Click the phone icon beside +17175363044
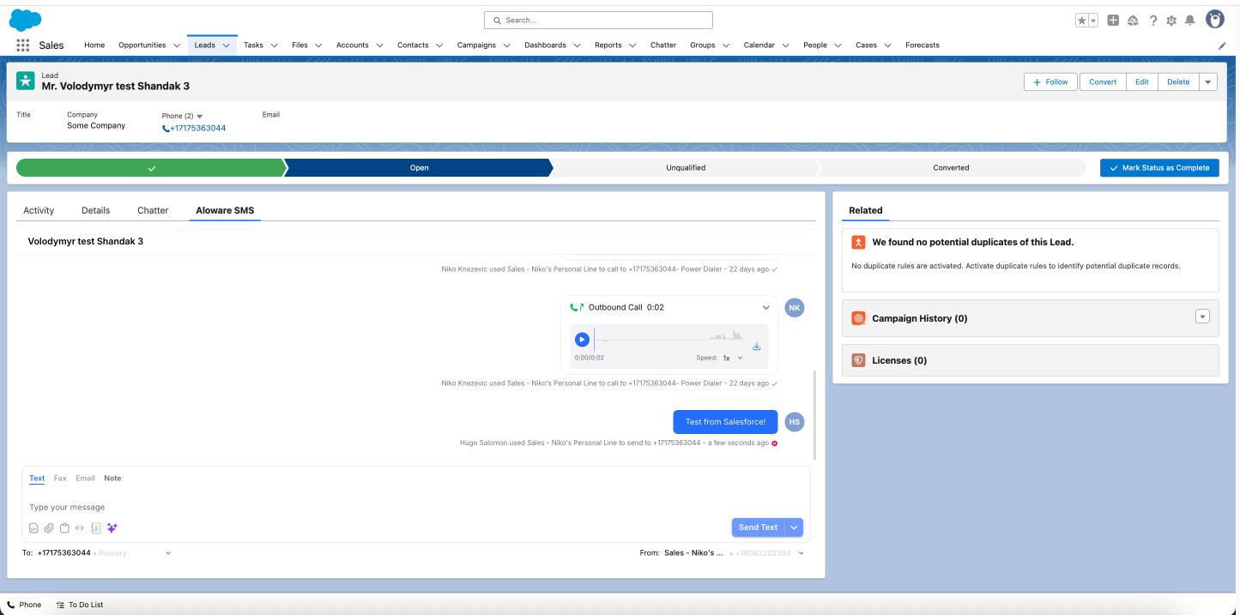 coord(166,128)
